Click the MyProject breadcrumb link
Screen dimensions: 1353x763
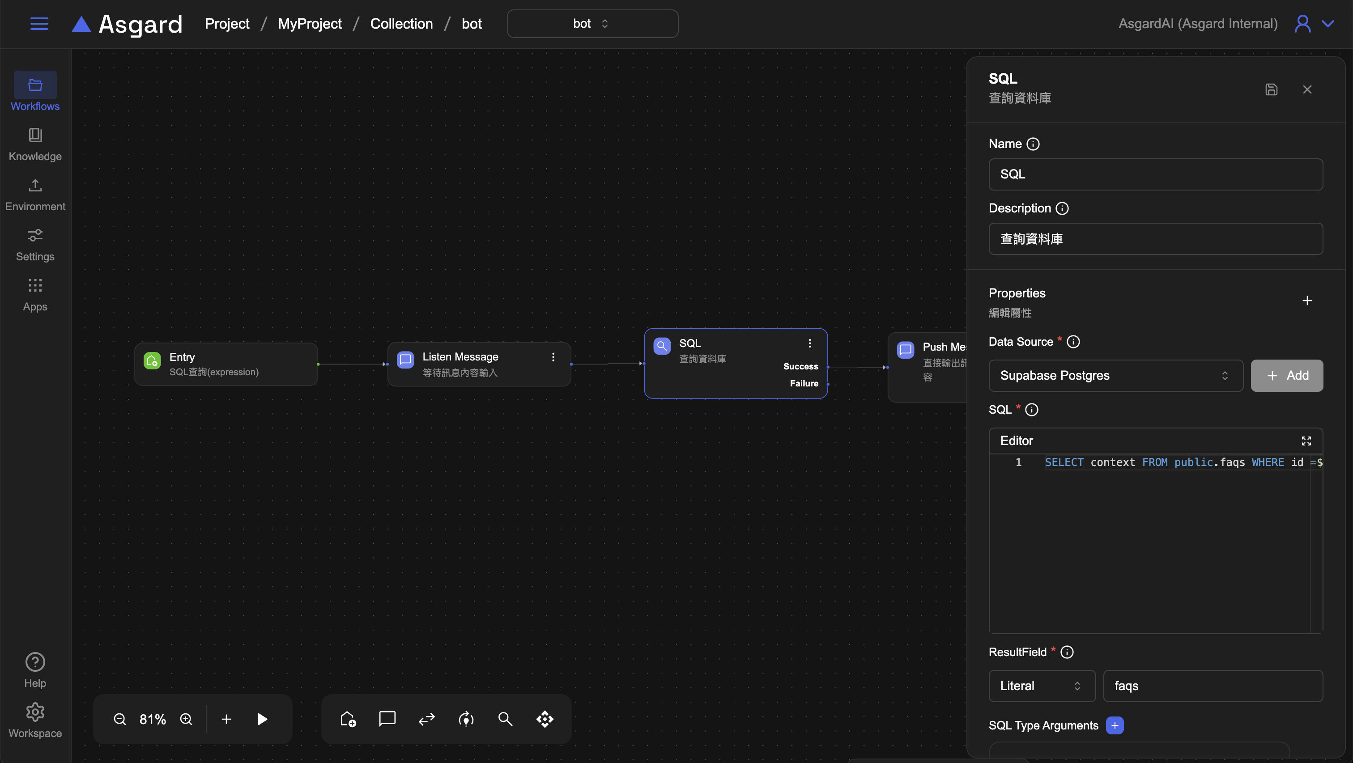(309, 24)
